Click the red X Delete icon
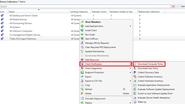Viewport: 185px width, 104px height. pyautogui.click(x=82, y=94)
